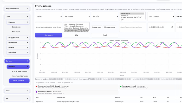Expand the Настройки submenu
This screenshot has height=103, width=182.
(18, 52)
